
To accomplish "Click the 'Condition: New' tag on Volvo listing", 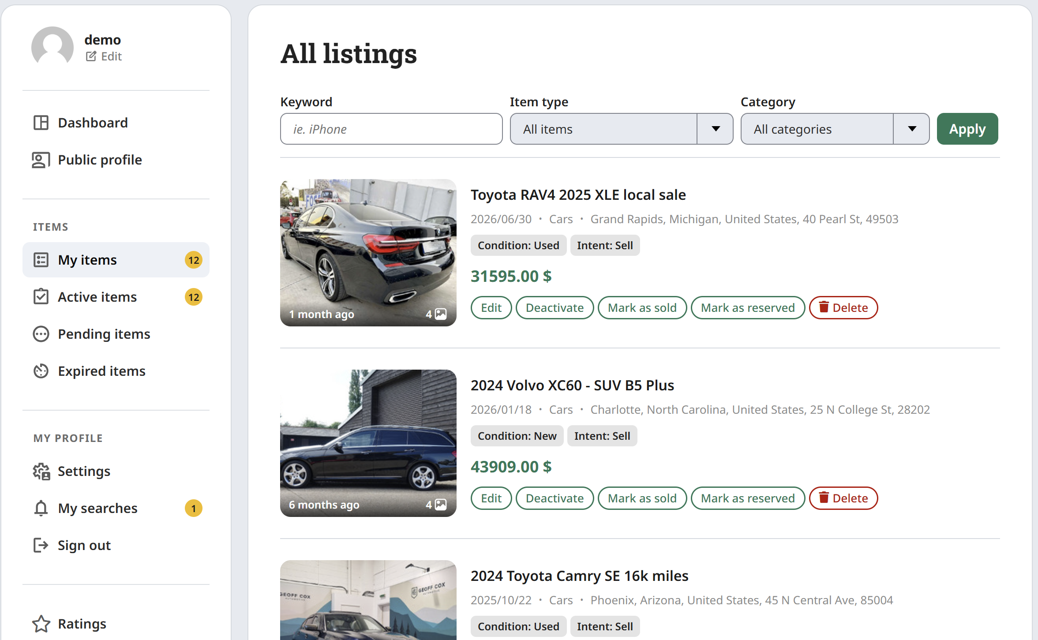I will pyautogui.click(x=517, y=436).
